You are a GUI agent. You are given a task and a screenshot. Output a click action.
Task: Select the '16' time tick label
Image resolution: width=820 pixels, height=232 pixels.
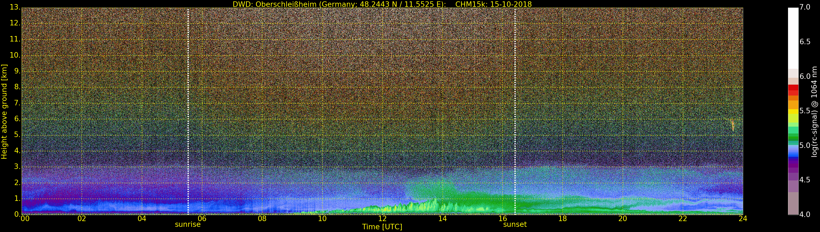(x=503, y=219)
